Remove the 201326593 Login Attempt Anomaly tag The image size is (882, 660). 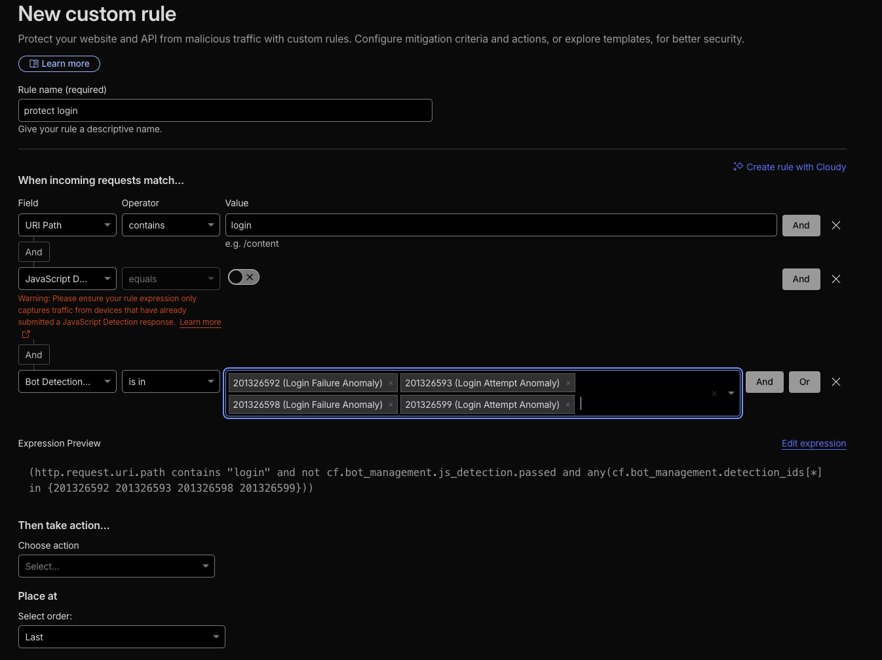tap(567, 382)
